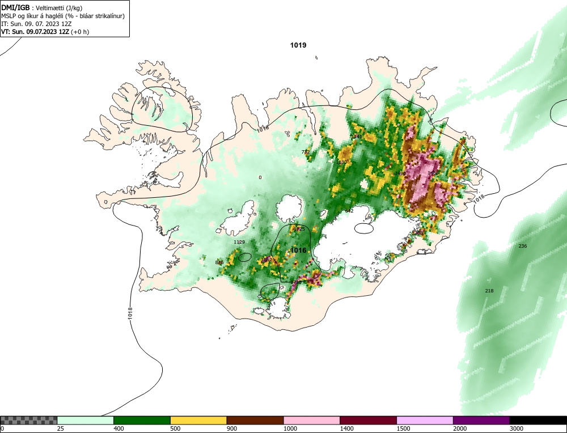
Task: Select the pale mint 25–400 legend swatch
Action: tap(86, 420)
